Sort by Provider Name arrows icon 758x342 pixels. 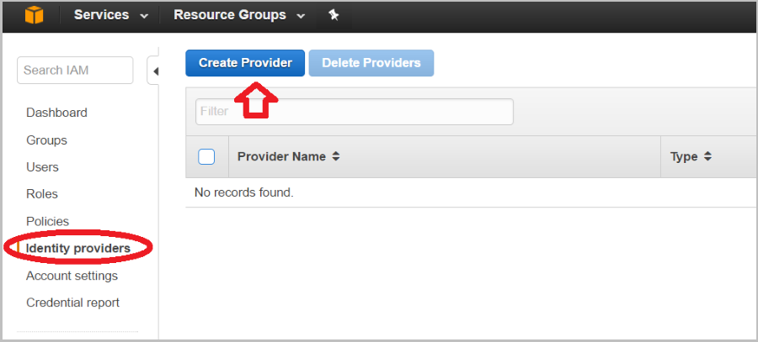pyautogui.click(x=336, y=157)
